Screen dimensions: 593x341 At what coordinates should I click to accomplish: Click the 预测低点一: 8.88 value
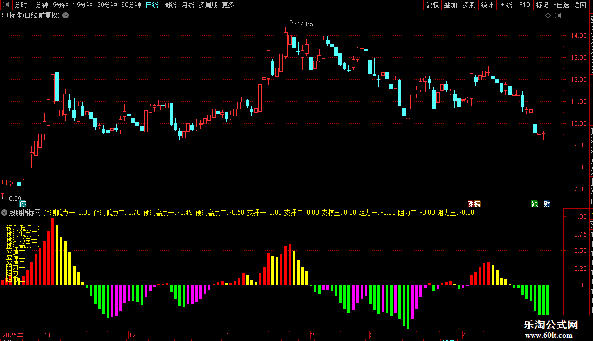pos(67,213)
